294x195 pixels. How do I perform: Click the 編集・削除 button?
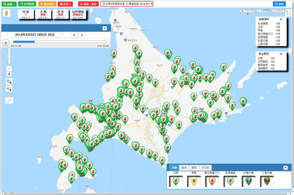pyautogui.click(x=88, y=4)
